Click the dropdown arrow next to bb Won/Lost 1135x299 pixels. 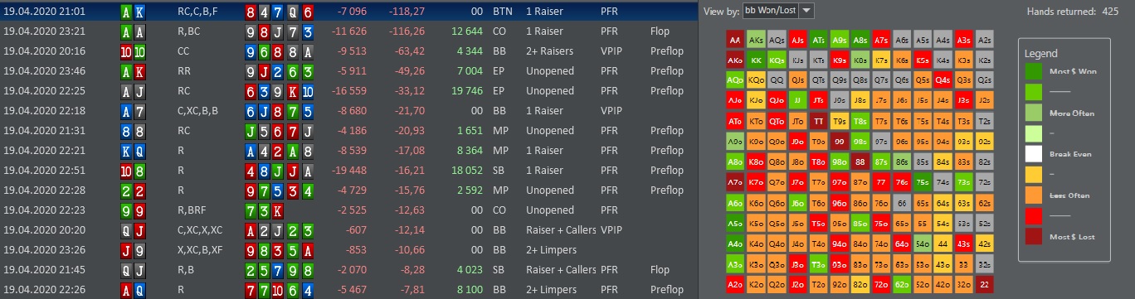click(807, 11)
